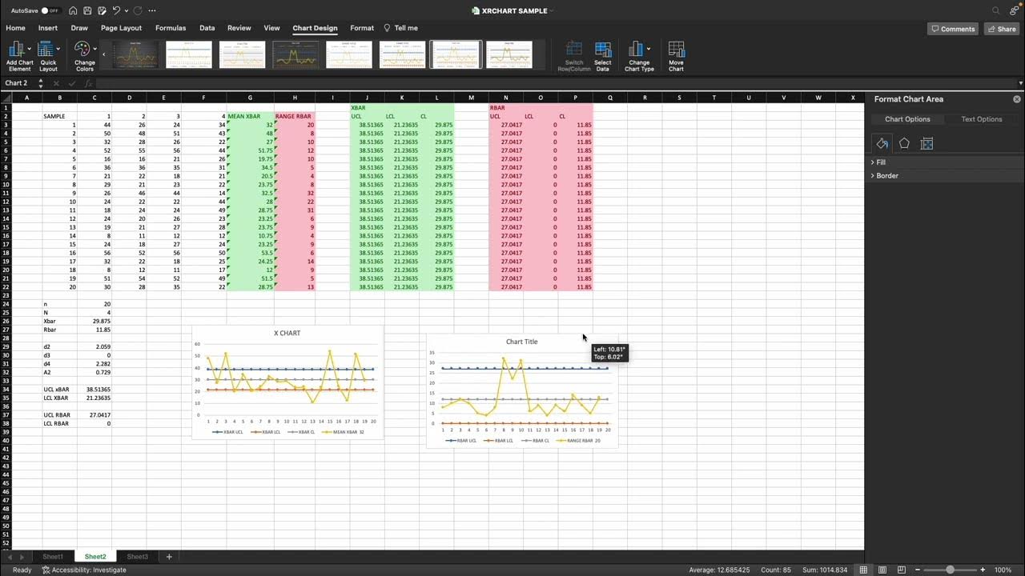Open the more quick access options ellipsis
Viewport: 1025px width, 576px height.
pos(151,10)
